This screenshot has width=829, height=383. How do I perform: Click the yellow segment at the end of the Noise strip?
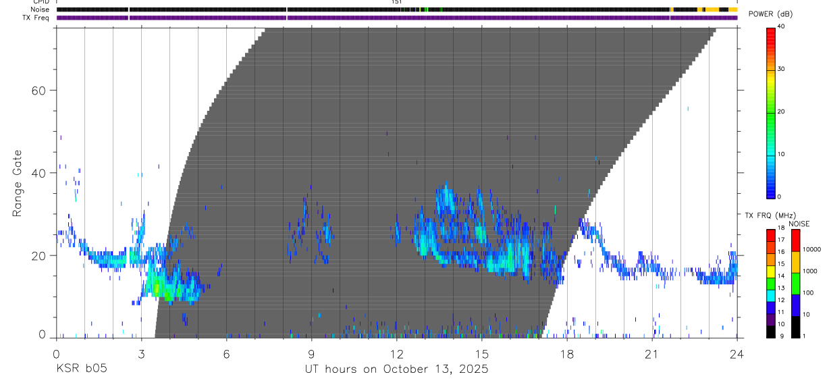tap(733, 9)
